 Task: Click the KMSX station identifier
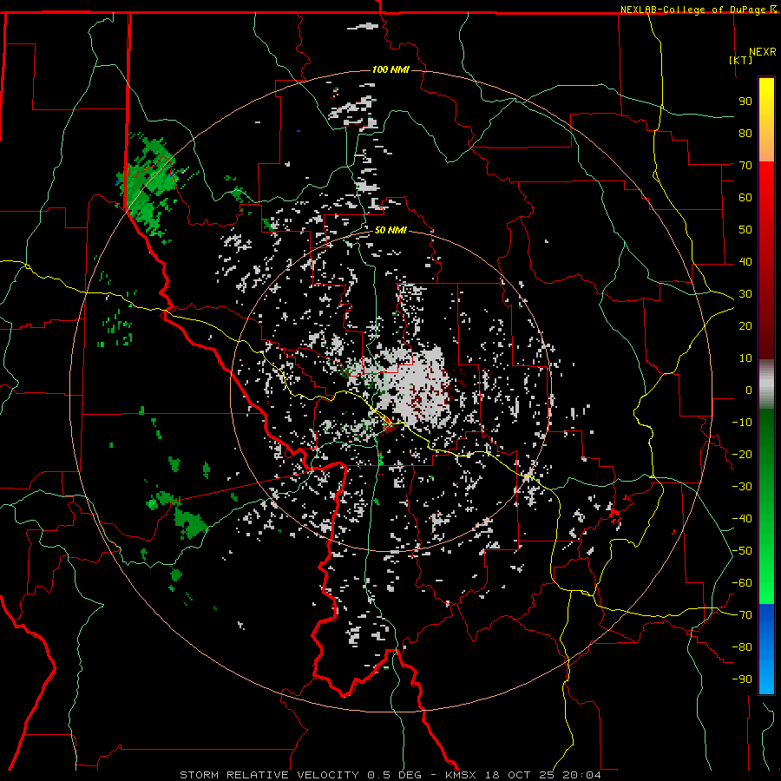coord(461,775)
